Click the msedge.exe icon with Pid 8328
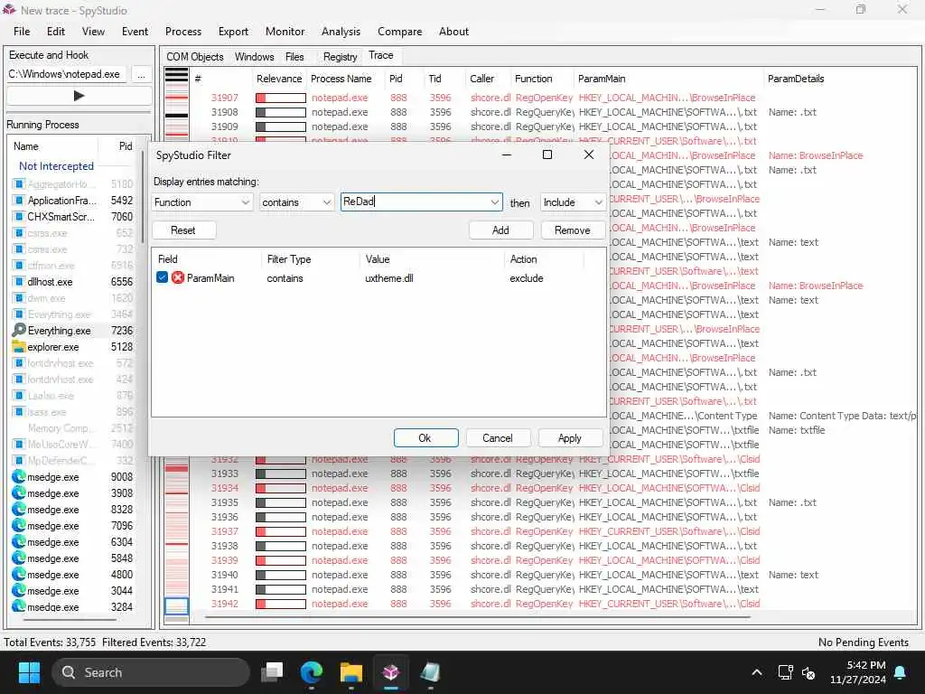Image resolution: width=925 pixels, height=694 pixels. tap(19, 510)
